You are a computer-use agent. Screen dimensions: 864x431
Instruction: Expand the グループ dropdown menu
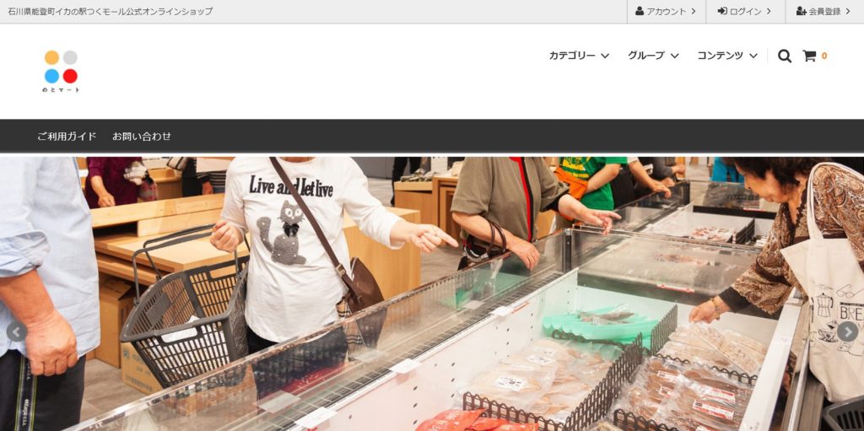click(653, 56)
